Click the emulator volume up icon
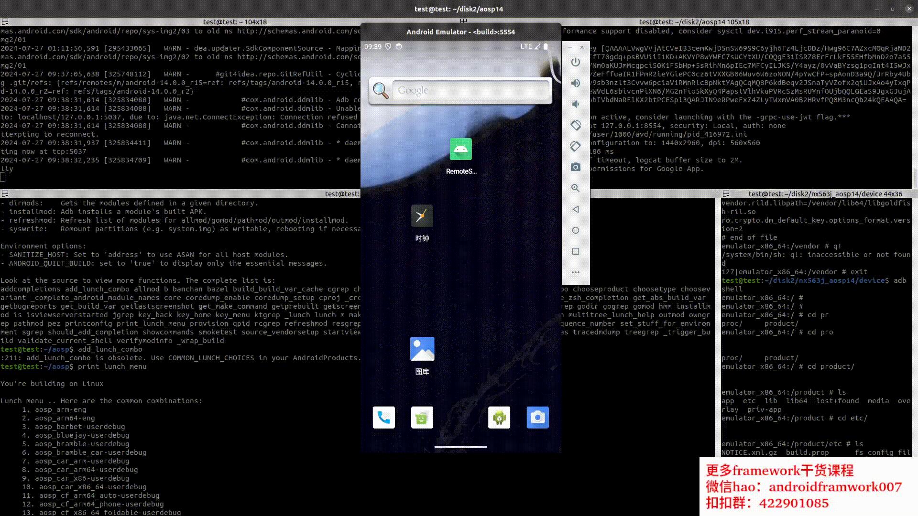Screen dimensions: 918x516 click(x=576, y=83)
